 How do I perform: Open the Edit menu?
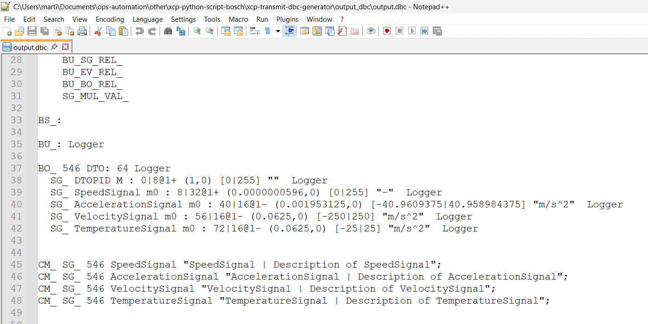(x=29, y=19)
